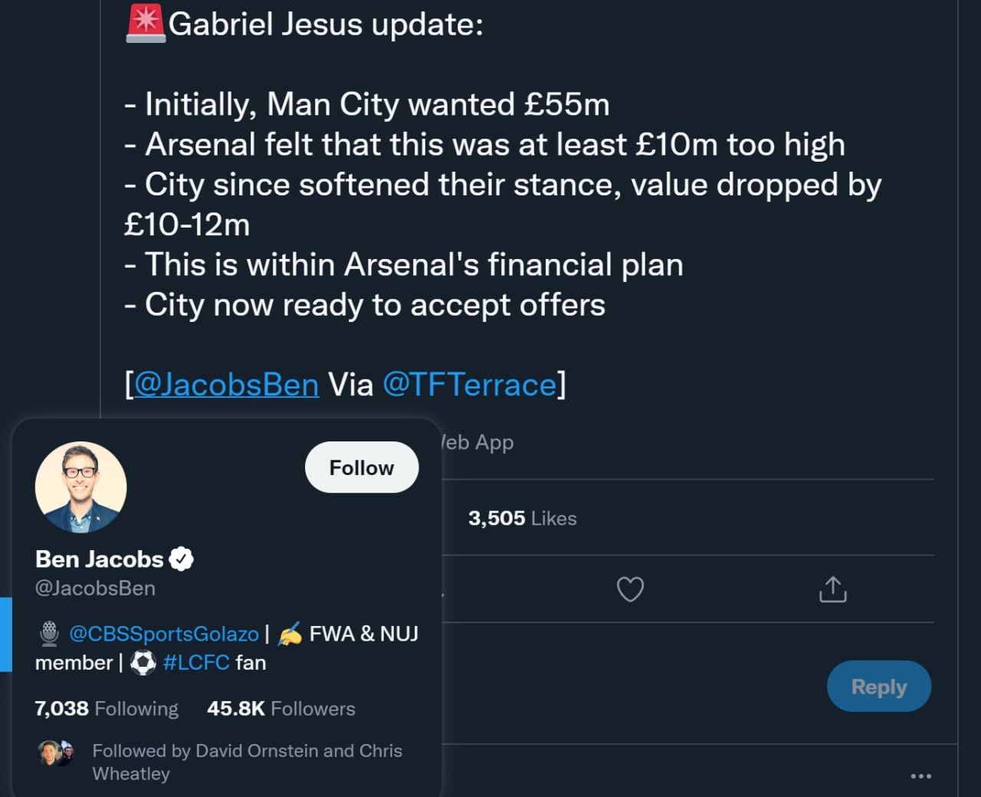
Task: Click the small follower avatars thumbnail
Action: point(56,753)
